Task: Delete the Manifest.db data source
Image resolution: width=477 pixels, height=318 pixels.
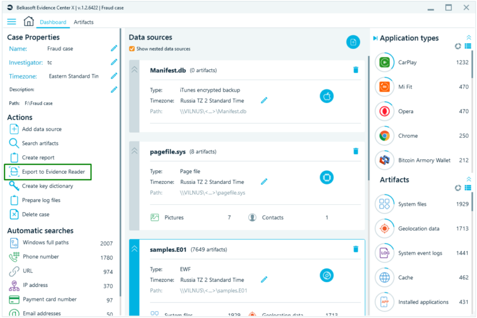Action: [356, 70]
